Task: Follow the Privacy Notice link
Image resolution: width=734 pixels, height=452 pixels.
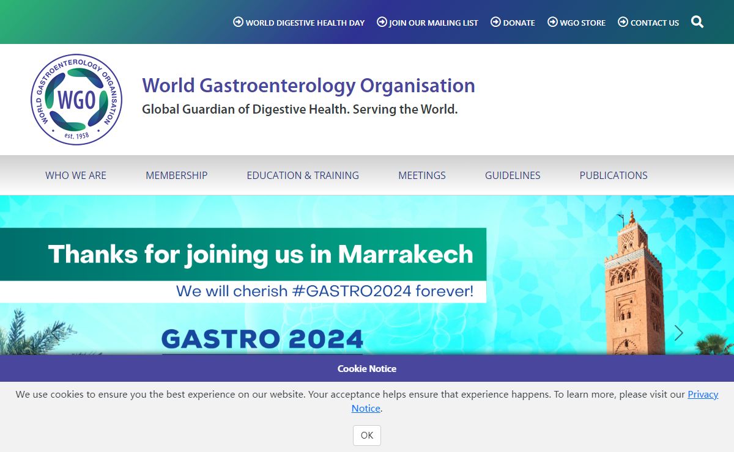Action: [703, 395]
